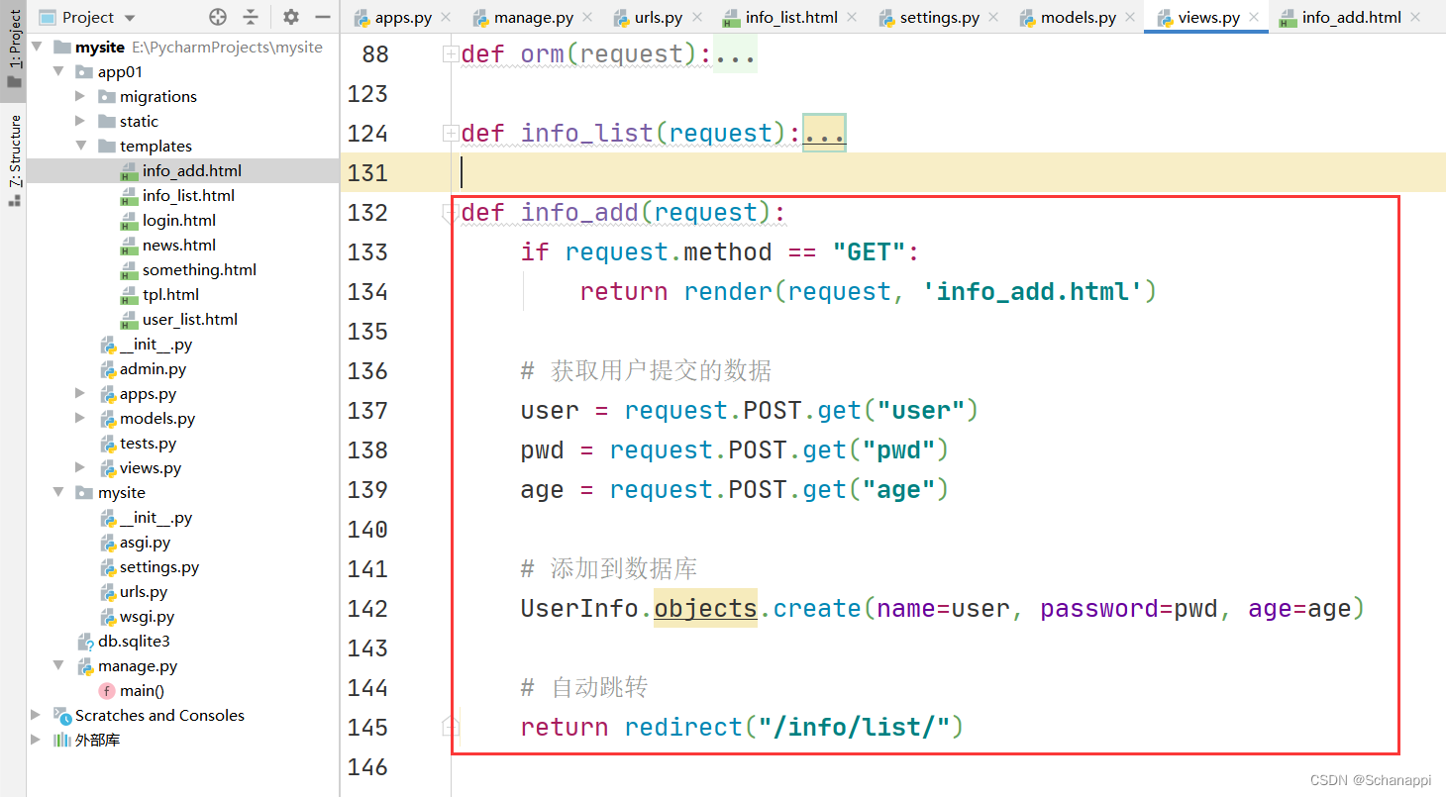Fold the info_add function at line 132
The height and width of the screenshot is (797, 1446).
point(451,213)
